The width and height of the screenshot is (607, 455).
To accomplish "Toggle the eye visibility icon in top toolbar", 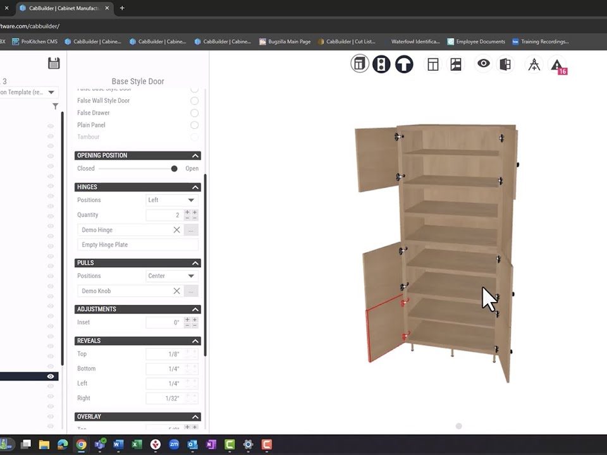I will (x=484, y=64).
